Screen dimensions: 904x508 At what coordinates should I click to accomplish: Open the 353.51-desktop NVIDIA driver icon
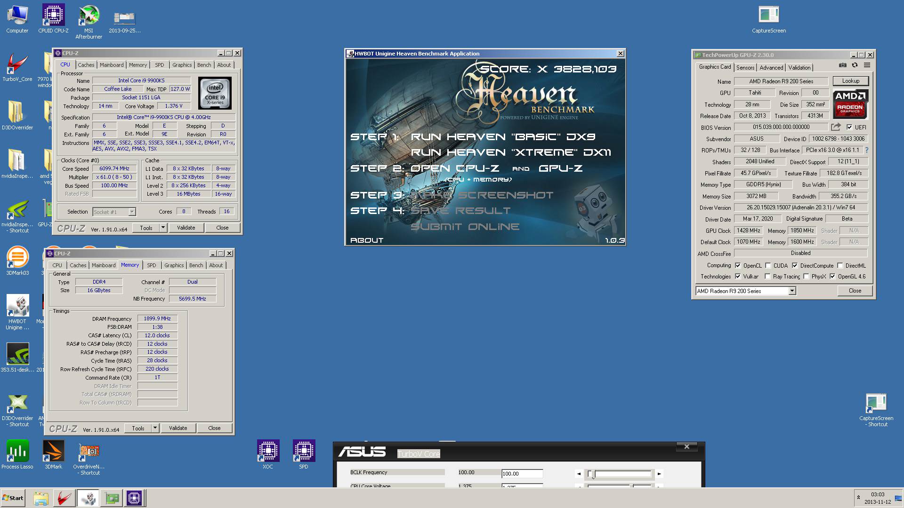[x=17, y=357]
